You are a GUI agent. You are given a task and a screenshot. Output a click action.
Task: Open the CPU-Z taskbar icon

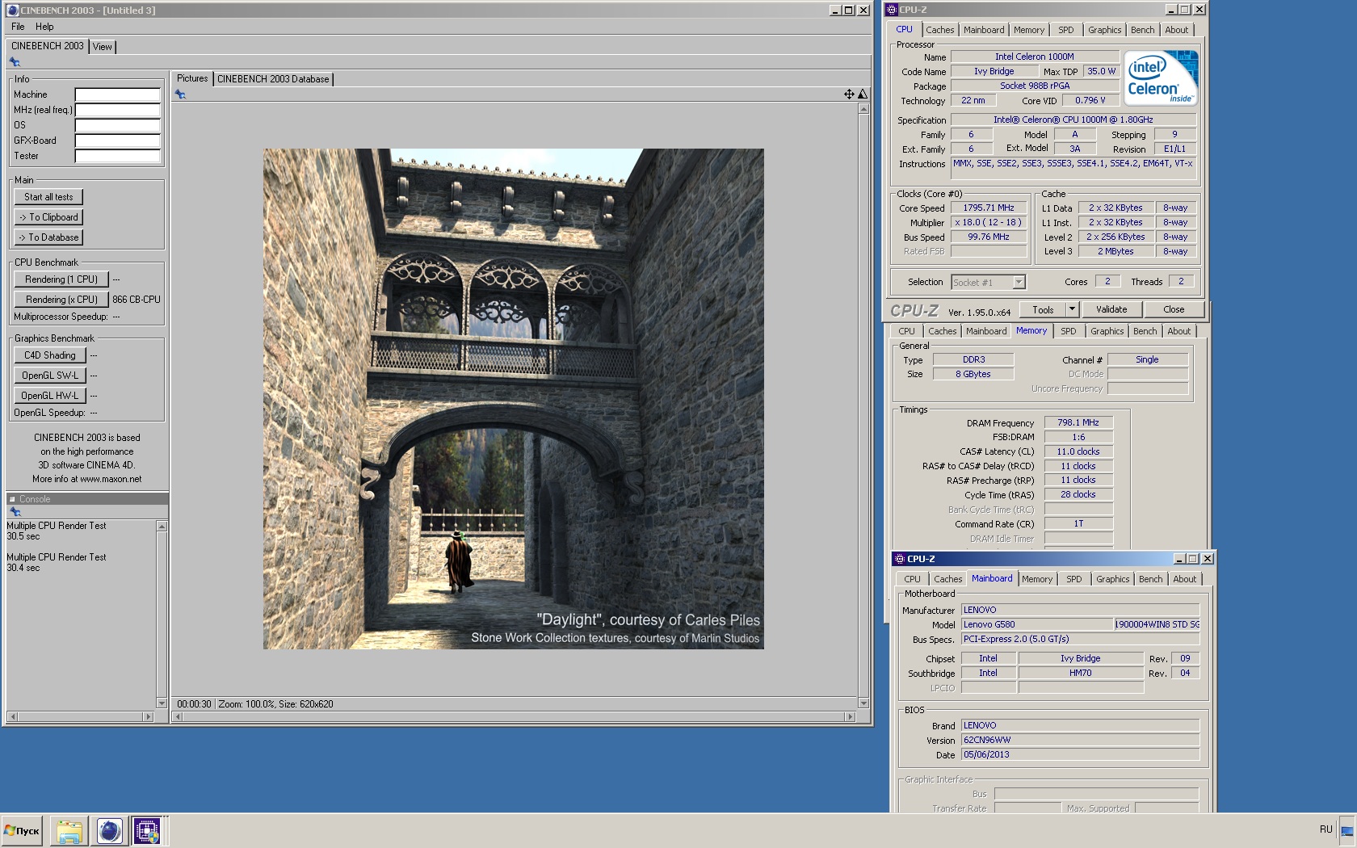point(147,830)
